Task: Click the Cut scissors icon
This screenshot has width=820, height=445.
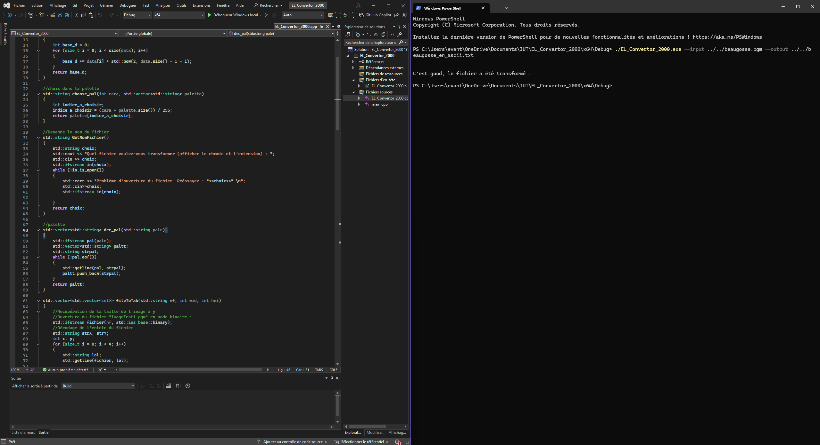Action: pos(76,15)
